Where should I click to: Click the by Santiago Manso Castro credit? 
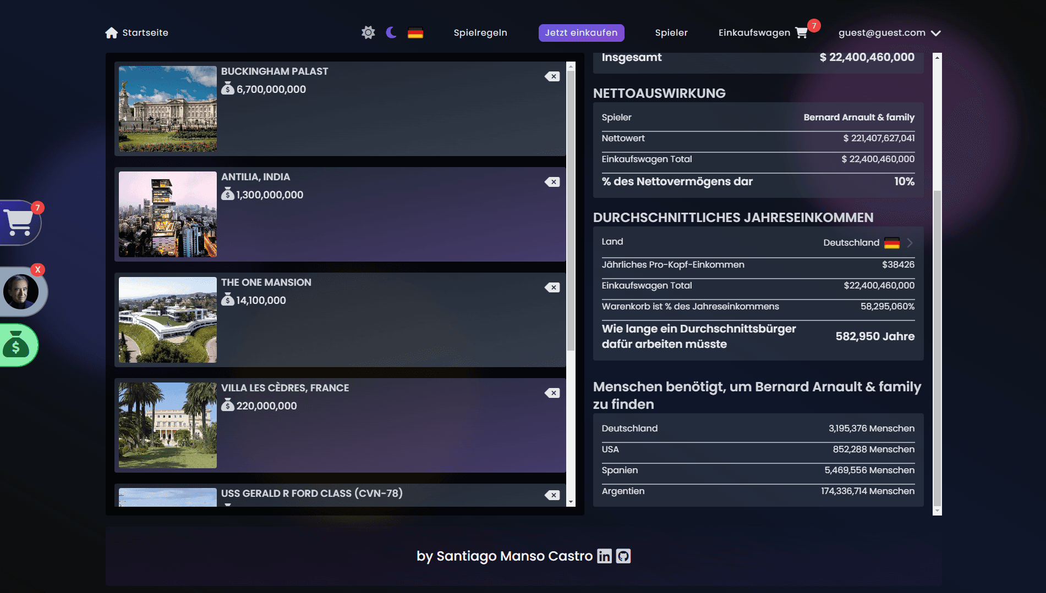point(505,556)
